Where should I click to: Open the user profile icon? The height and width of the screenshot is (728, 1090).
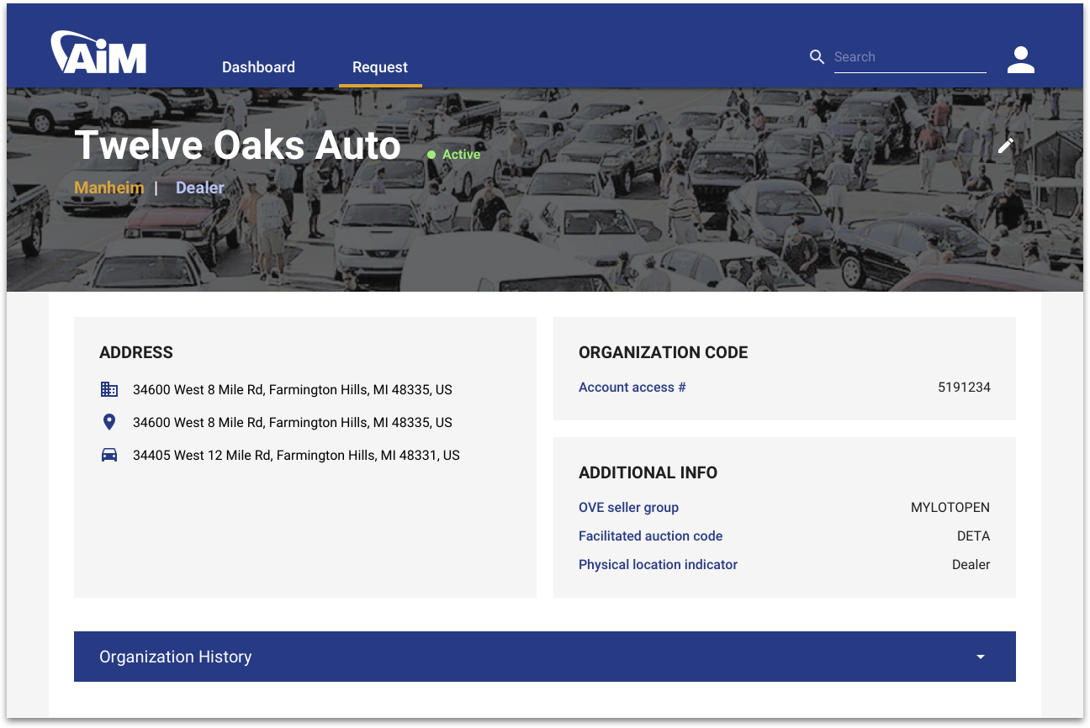(x=1020, y=59)
